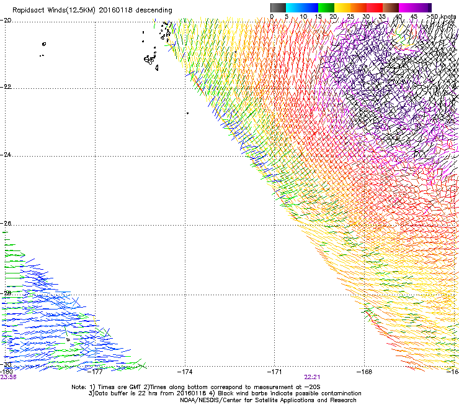Click the purple time stamp '22:21'
This screenshot has width=459, height=404.
[x=312, y=377]
